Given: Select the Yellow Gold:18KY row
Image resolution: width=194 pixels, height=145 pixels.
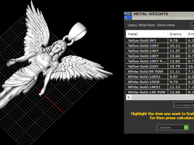Looking at the screenshot, I should pyautogui.click(x=160, y=56).
